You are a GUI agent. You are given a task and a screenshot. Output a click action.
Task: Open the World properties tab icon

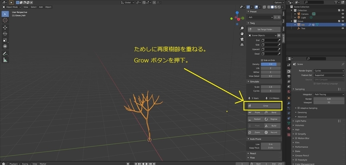(289, 92)
